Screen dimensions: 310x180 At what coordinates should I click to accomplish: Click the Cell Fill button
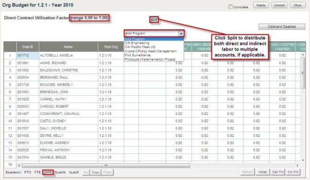pos(278,172)
